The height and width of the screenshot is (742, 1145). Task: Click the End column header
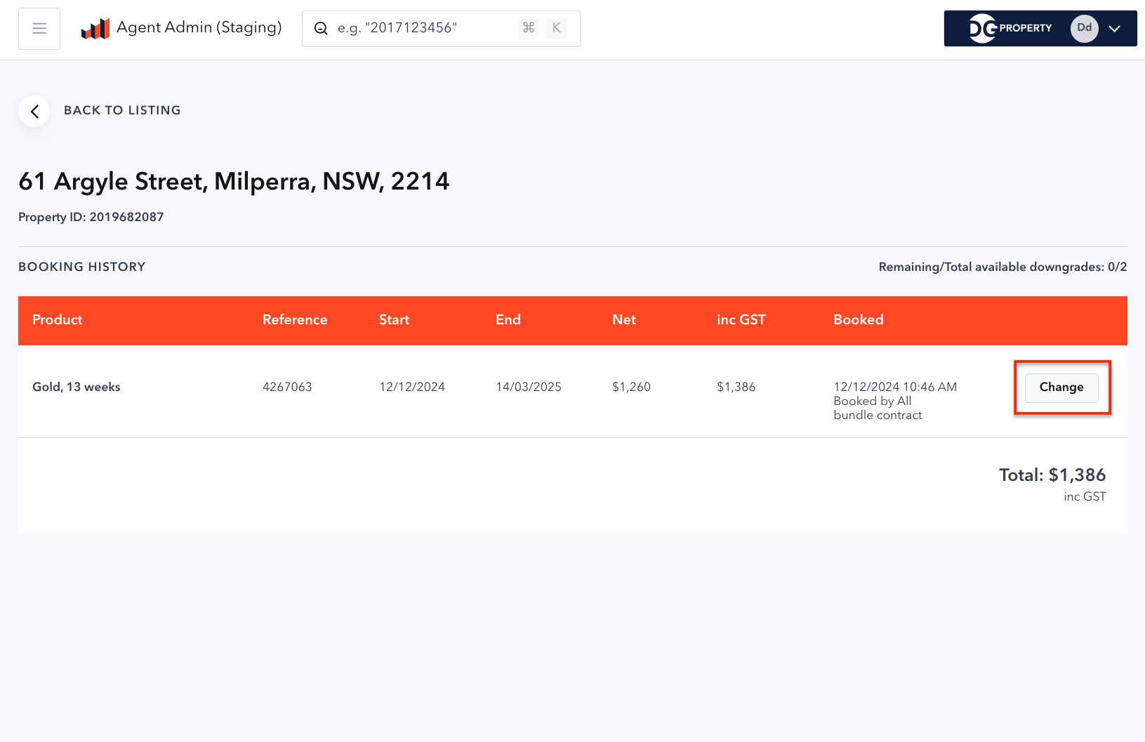[x=508, y=320]
